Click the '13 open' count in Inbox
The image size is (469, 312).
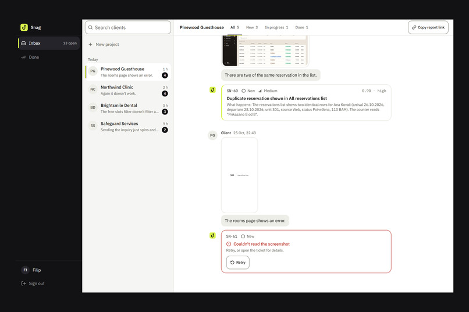tap(70, 44)
